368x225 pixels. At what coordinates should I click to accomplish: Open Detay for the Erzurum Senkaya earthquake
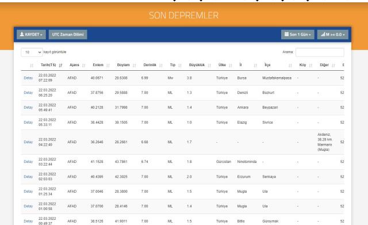tap(28, 177)
